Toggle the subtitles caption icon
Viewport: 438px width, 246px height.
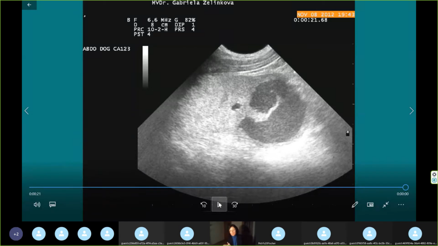[x=53, y=205]
